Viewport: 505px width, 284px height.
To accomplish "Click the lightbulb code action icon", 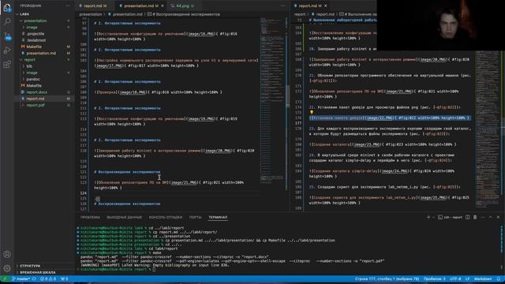I will tap(312, 112).
